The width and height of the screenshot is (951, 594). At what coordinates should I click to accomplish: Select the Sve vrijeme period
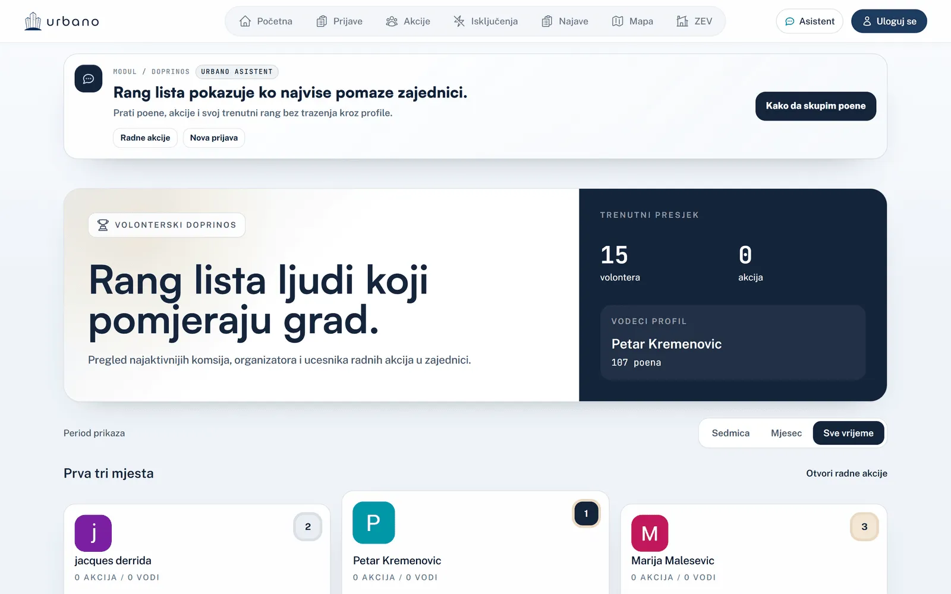click(848, 433)
